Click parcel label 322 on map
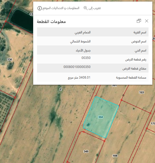 click(x=142, y=92)
